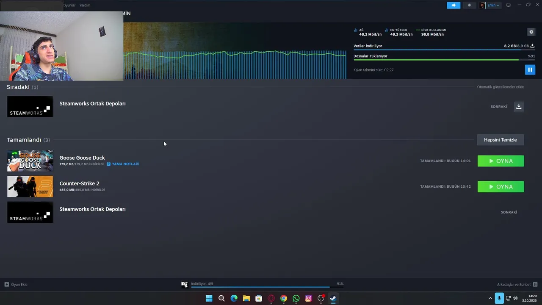Open the announcements megaphone icon
Image resolution: width=542 pixels, height=305 pixels.
tap(454, 6)
